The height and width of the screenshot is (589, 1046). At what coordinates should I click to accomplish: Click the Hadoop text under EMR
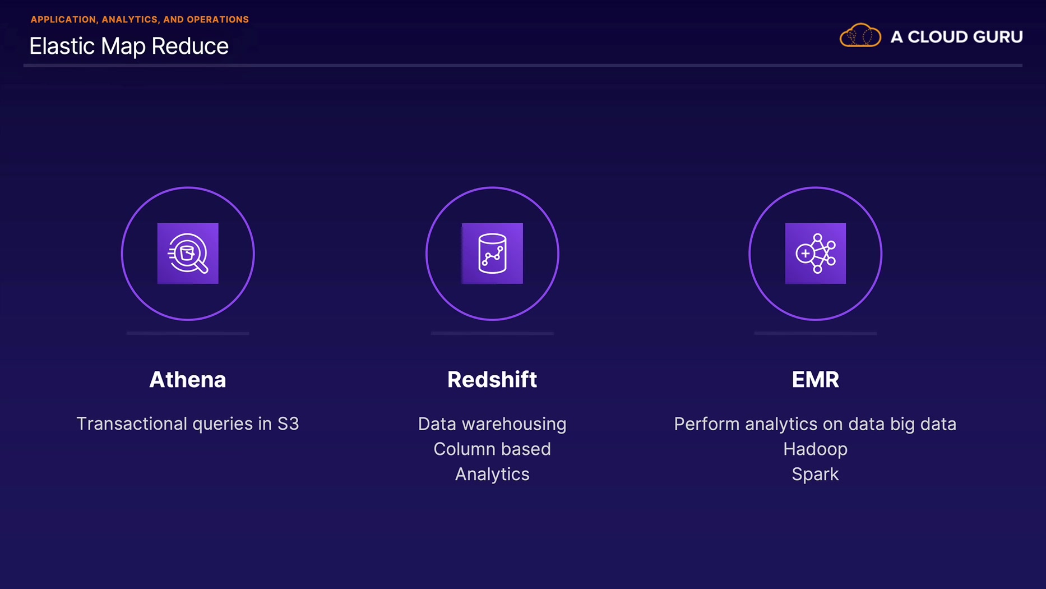pos(815,449)
